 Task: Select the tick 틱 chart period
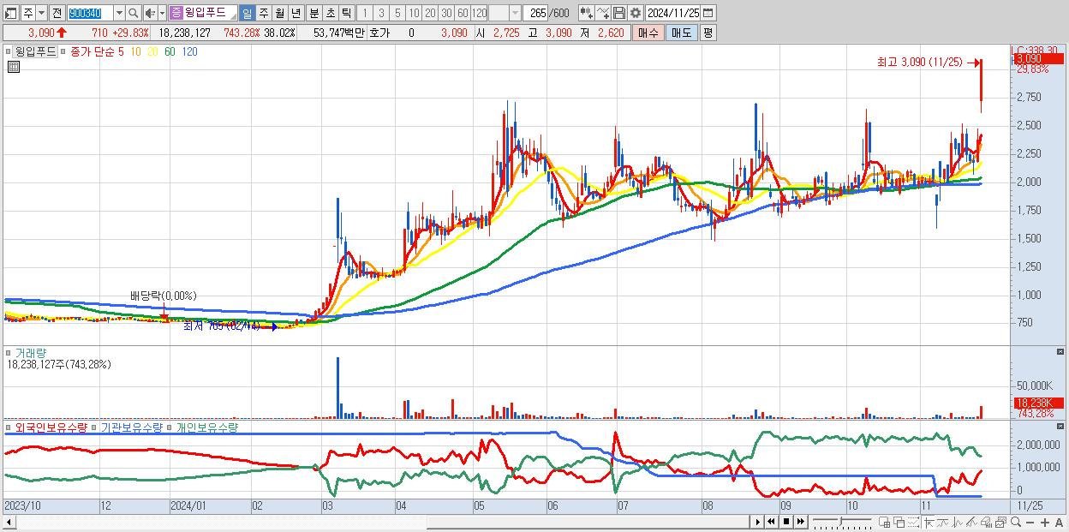(x=346, y=13)
